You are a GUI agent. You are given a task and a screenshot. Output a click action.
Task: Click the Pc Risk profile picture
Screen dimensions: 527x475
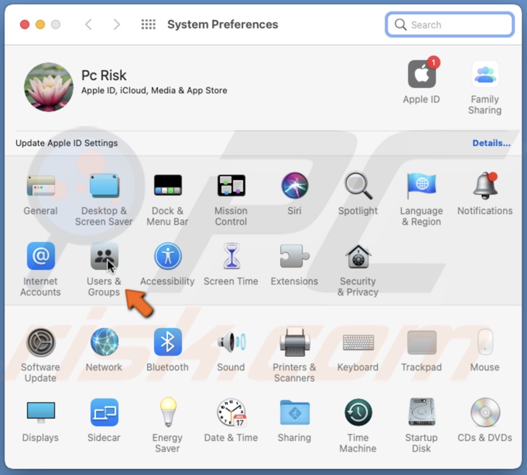coord(49,87)
